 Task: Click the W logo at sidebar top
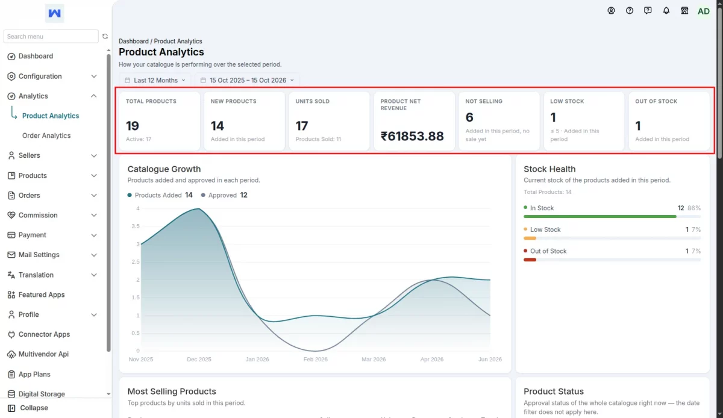54,13
